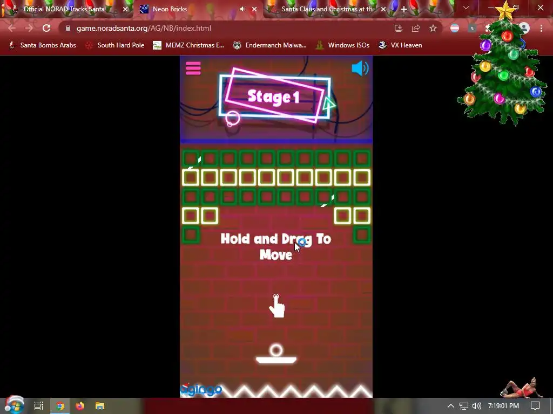
Task: Open the Windows ISOs bookmark
Action: (343, 45)
